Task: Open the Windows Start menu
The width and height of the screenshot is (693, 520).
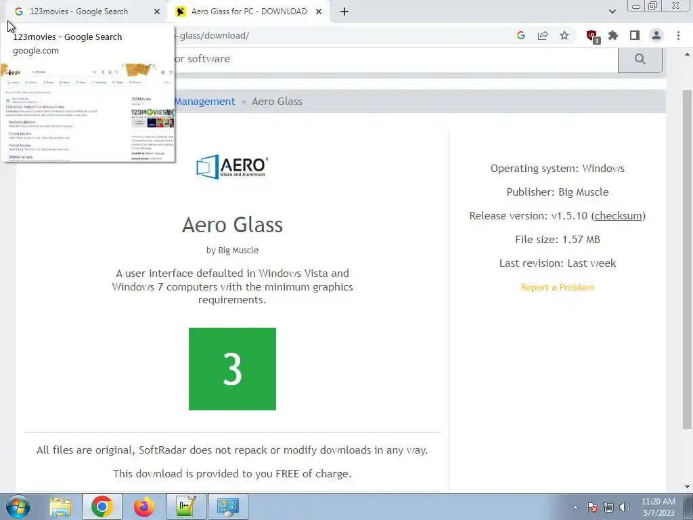Action: (x=18, y=506)
